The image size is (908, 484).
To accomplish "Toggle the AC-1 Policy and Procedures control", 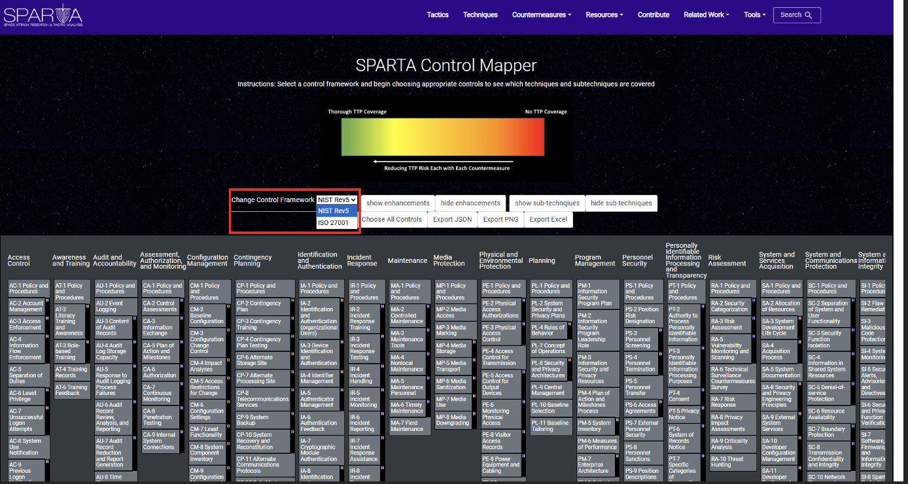I will (x=28, y=288).
